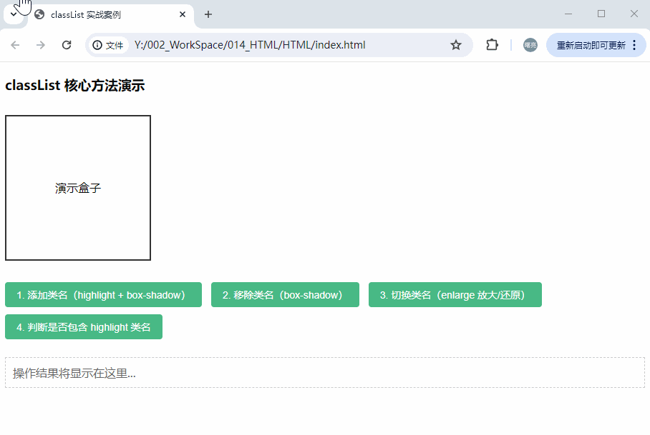Open the Extensions puzzle icon
Screen dimensions: 650x435
coord(492,44)
